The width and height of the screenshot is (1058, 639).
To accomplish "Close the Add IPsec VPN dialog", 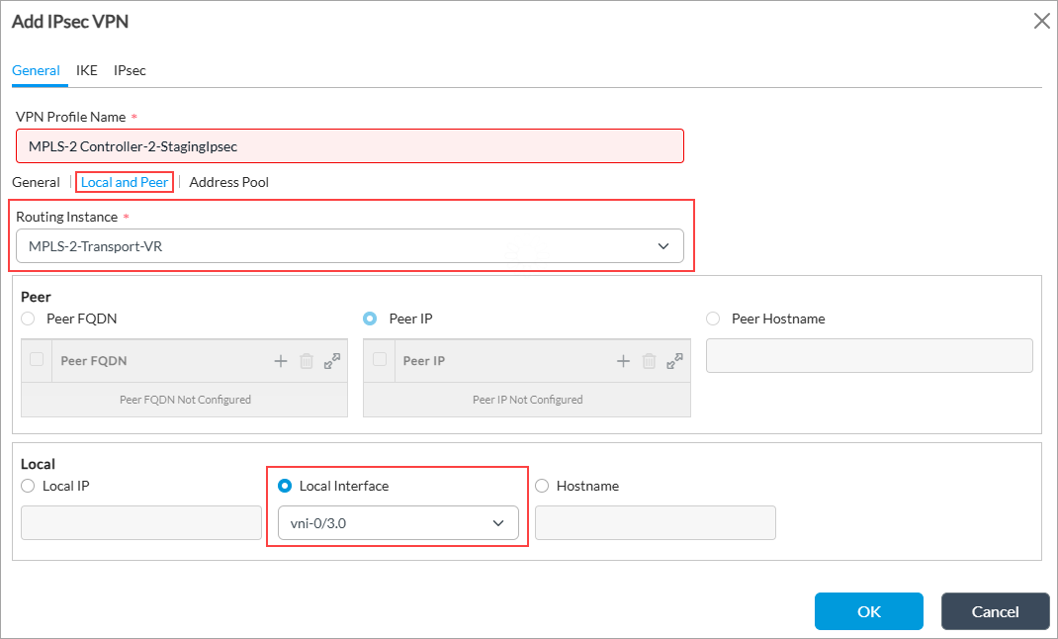I will [1041, 21].
